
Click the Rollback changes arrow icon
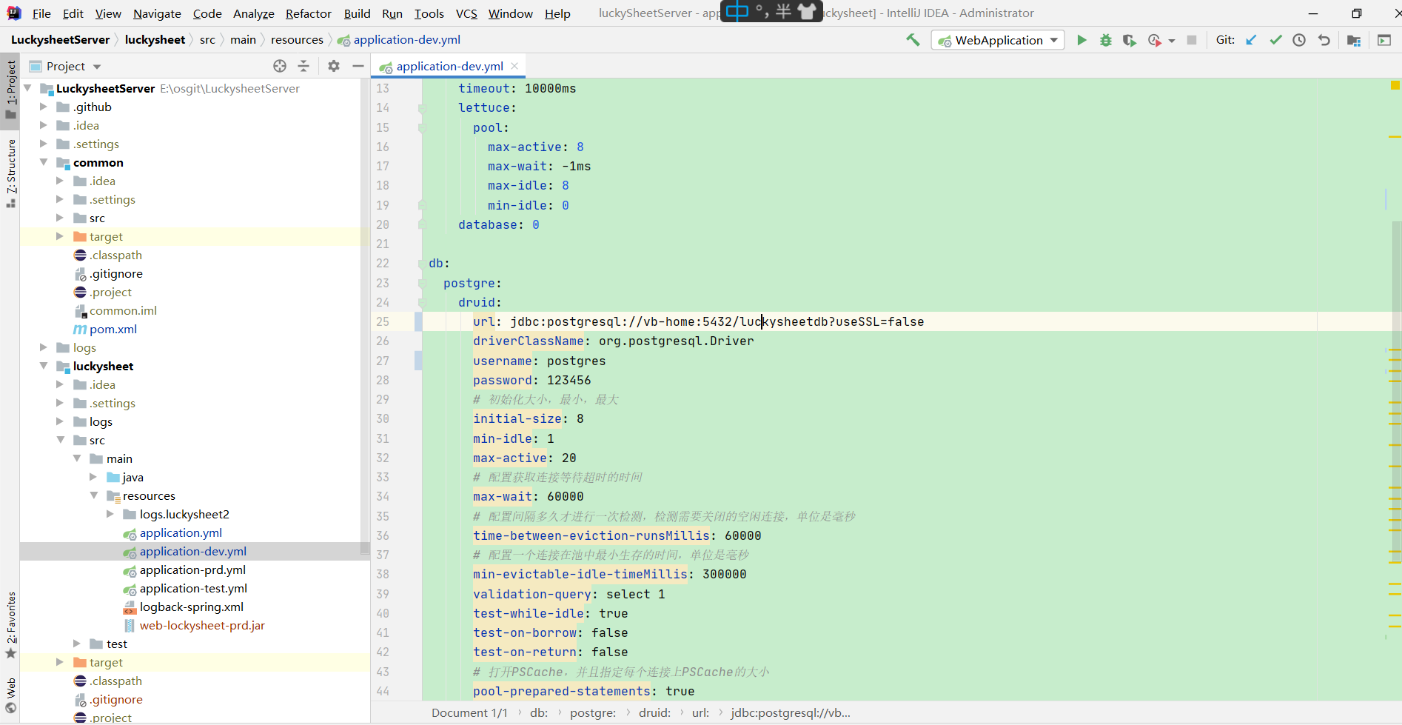pos(1325,40)
